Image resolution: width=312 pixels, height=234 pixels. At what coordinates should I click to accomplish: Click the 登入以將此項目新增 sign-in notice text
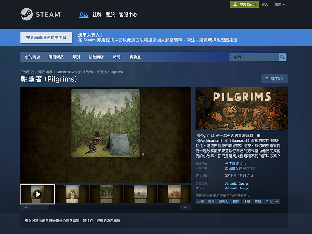[73, 221]
